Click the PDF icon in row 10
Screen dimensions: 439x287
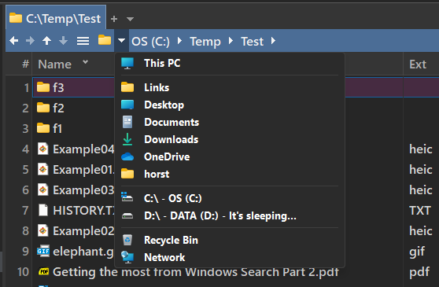(43, 271)
